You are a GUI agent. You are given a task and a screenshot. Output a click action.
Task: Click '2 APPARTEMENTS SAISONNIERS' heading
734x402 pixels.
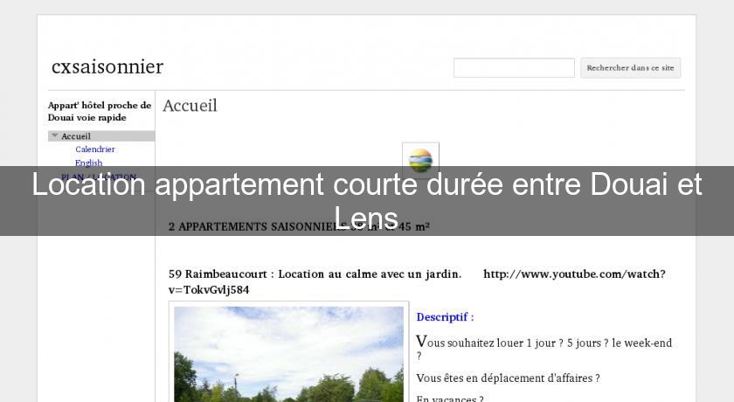[x=299, y=227]
